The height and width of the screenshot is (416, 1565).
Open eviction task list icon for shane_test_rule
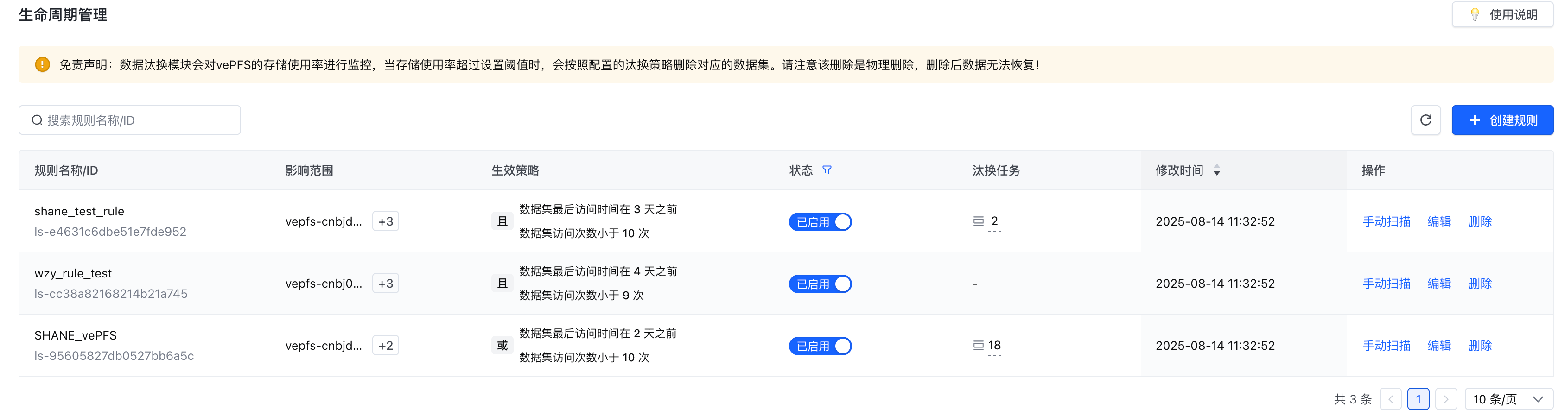tap(978, 221)
